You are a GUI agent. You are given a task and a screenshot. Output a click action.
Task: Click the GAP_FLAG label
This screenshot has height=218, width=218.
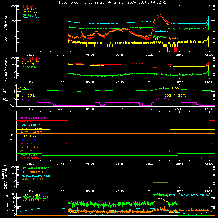[27, 121]
